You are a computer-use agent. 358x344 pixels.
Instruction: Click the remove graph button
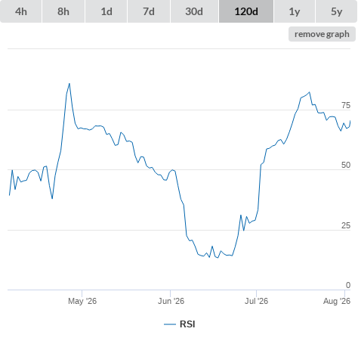322,34
